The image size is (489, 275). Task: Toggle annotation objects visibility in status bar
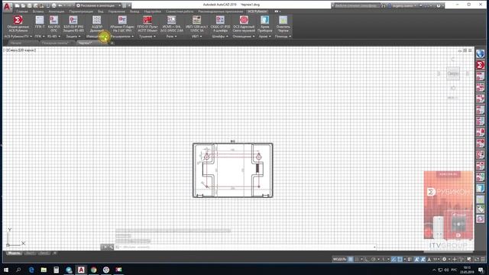416,260
